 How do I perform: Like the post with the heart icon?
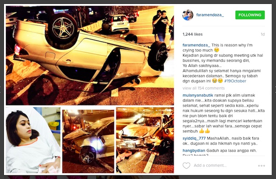[186, 165]
